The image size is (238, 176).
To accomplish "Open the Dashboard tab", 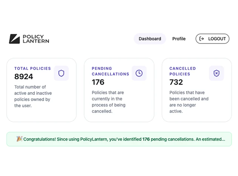I will [150, 39].
